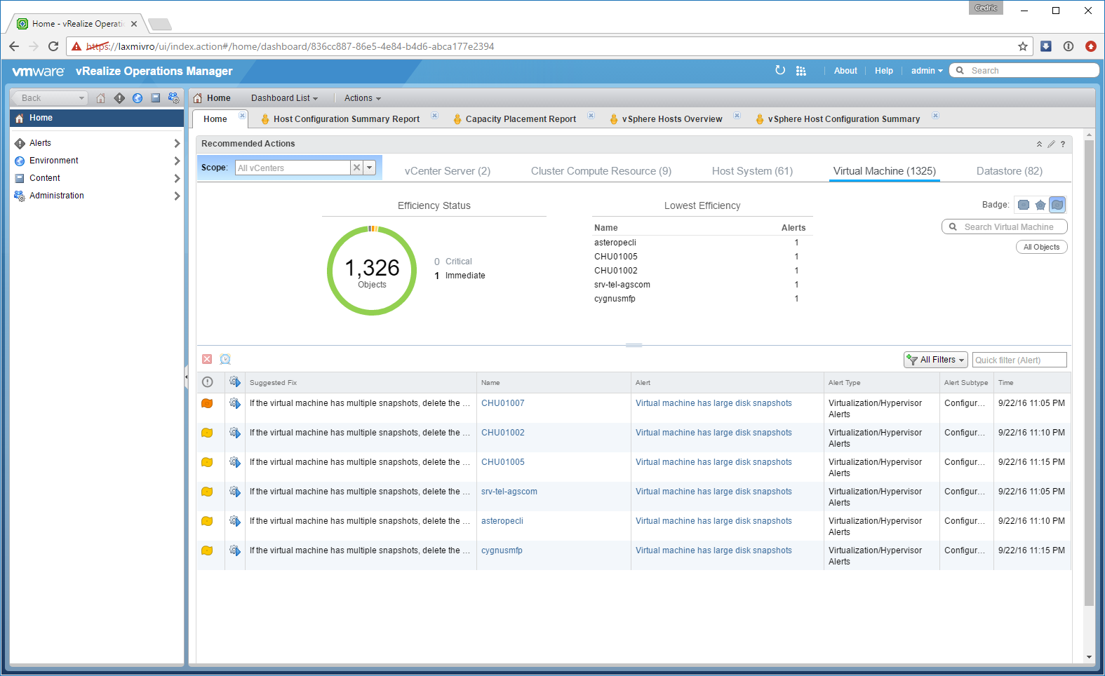Open the Capacity Placement Report tab
The image size is (1105, 676).
521,119
